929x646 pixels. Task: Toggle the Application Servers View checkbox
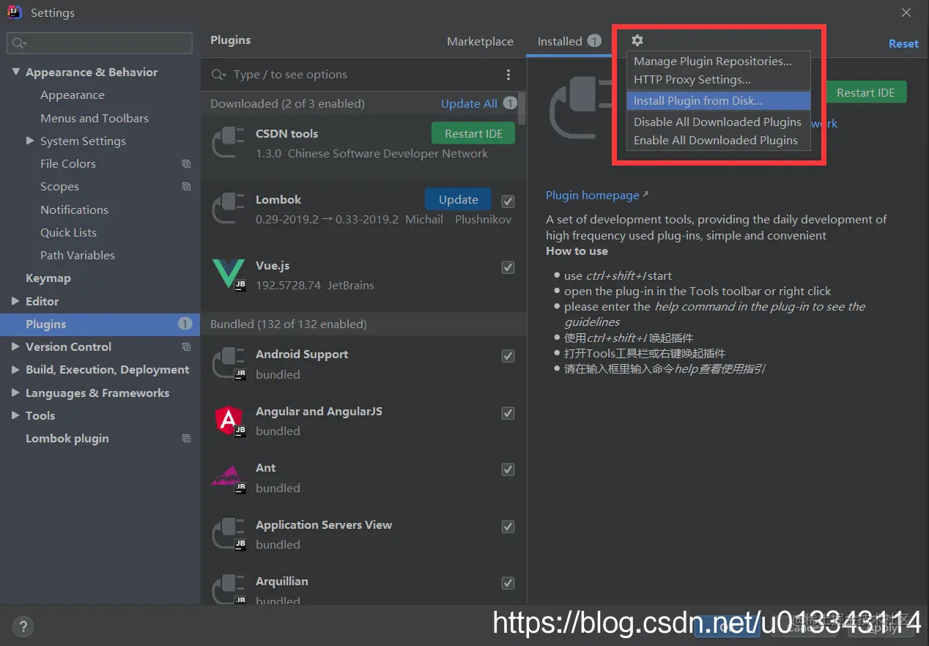508,527
